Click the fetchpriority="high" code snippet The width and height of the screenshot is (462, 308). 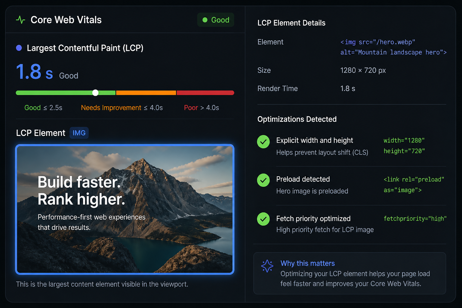click(415, 219)
